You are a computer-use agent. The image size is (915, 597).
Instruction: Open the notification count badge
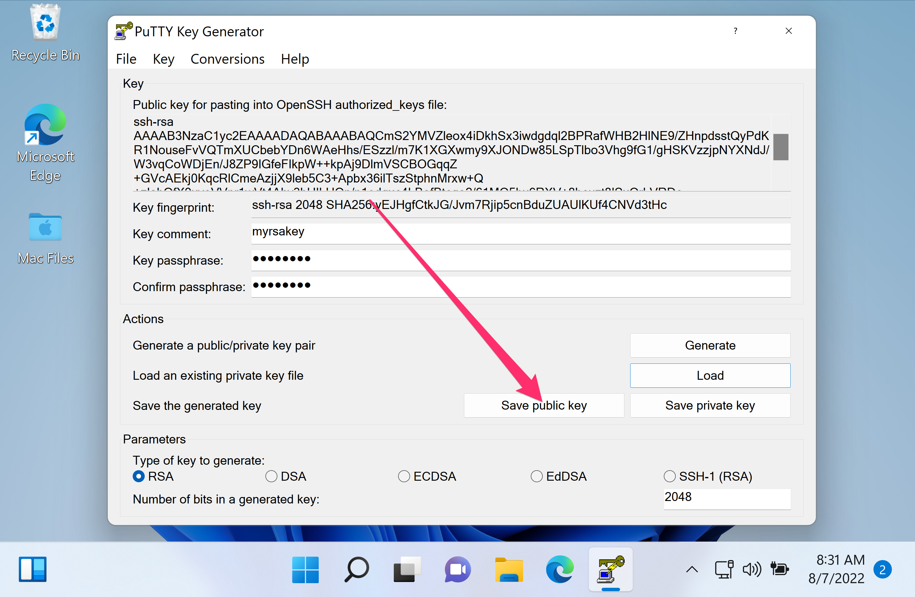click(882, 569)
